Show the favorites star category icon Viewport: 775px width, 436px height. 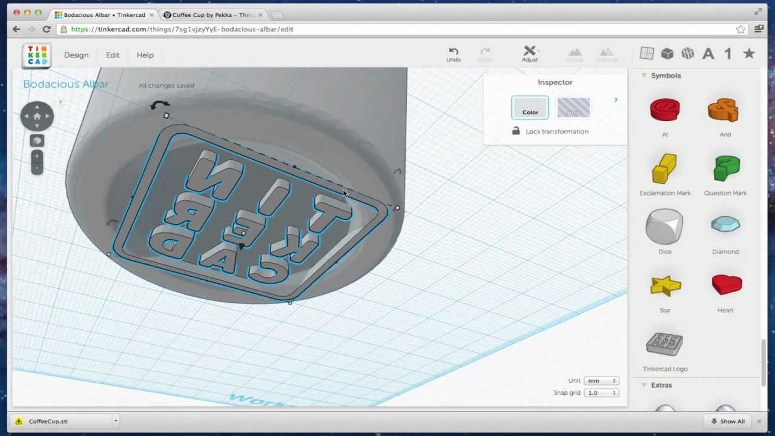pyautogui.click(x=749, y=53)
